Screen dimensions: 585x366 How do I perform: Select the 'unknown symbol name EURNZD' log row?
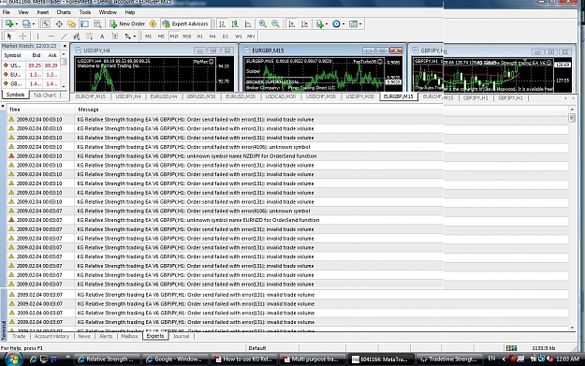point(287,220)
